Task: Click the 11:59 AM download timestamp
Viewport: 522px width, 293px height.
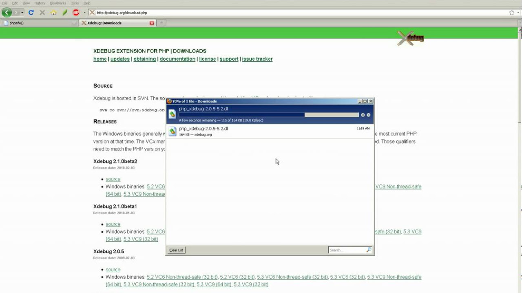Action: [363, 129]
